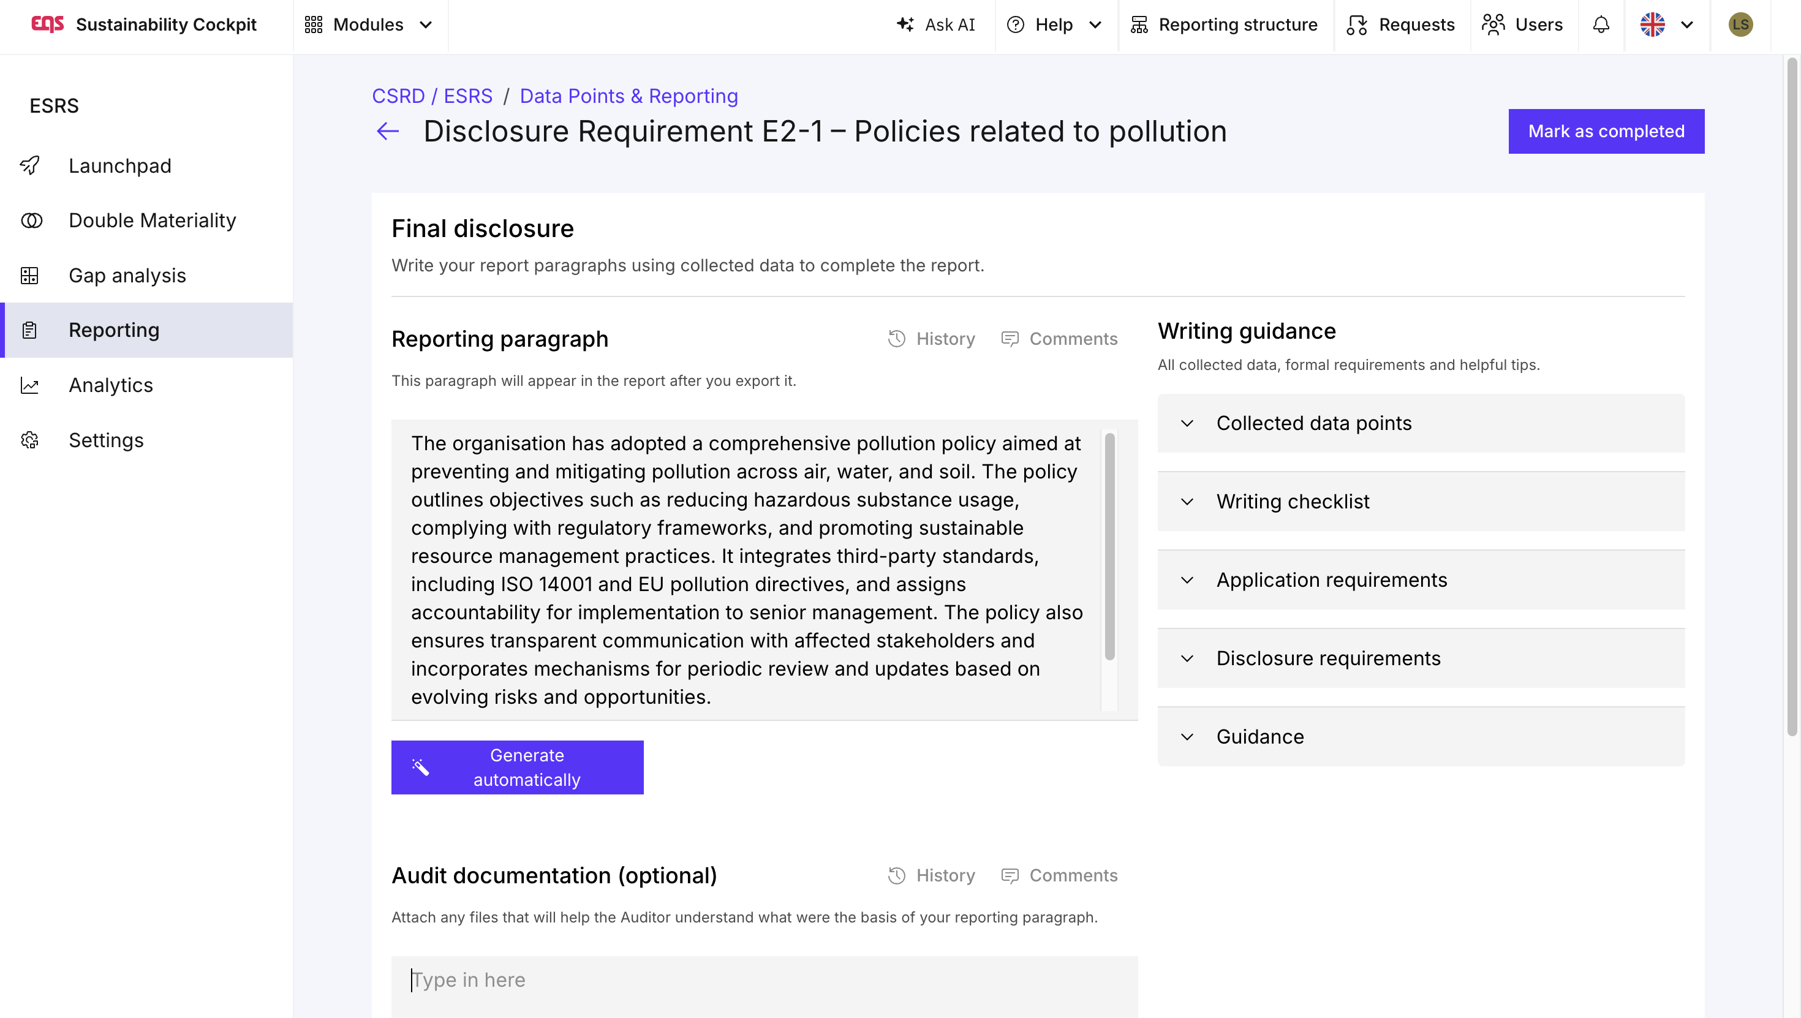This screenshot has height=1018, width=1801.
Task: Open Launchpad in the sidebar
Action: (147, 166)
